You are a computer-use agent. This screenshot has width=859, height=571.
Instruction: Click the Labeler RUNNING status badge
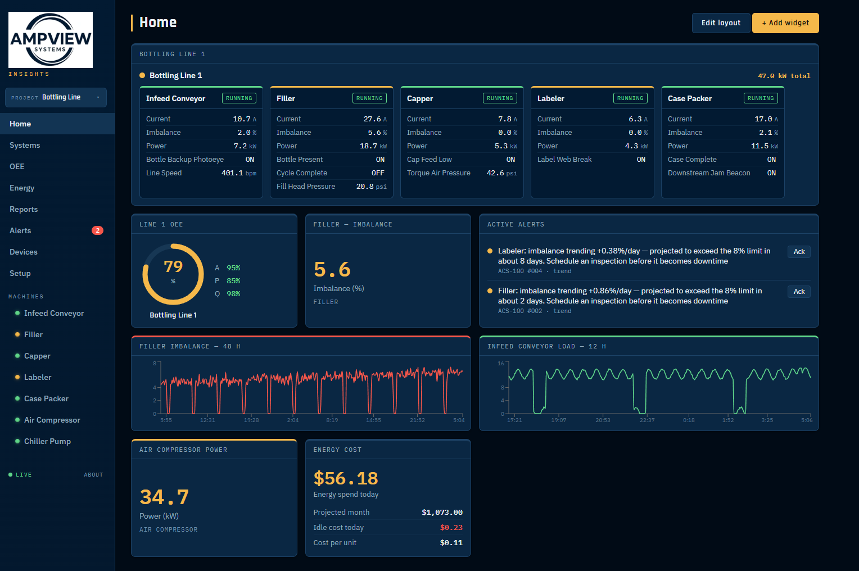[630, 98]
